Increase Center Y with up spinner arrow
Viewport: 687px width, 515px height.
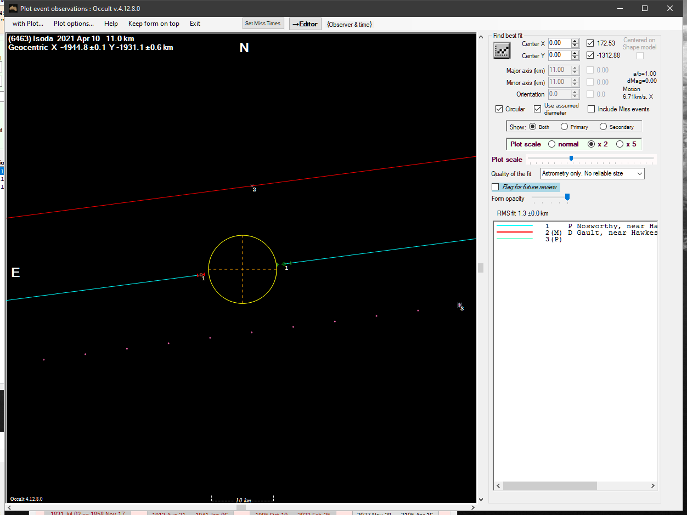575,53
